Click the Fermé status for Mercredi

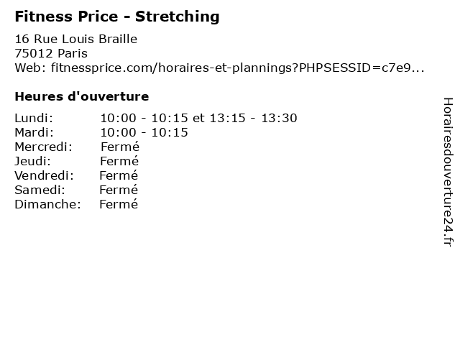(120, 147)
